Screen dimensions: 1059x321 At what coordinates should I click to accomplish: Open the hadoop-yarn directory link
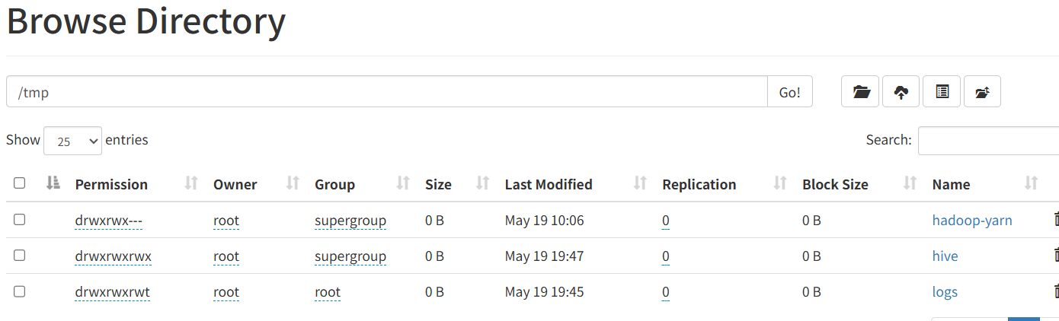pyautogui.click(x=972, y=221)
